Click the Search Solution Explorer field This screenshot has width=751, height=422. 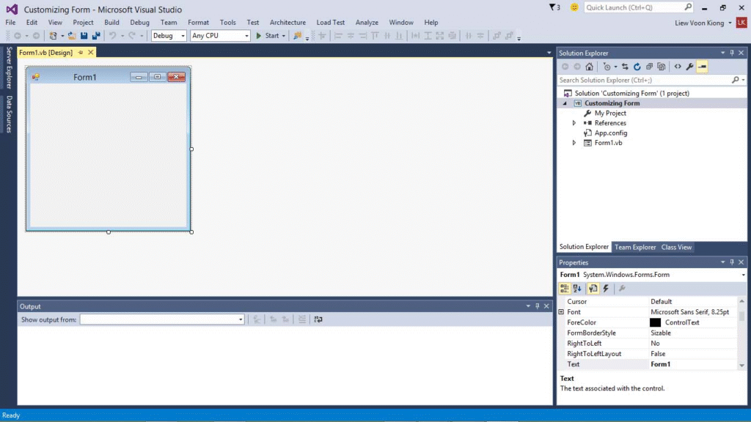[643, 80]
